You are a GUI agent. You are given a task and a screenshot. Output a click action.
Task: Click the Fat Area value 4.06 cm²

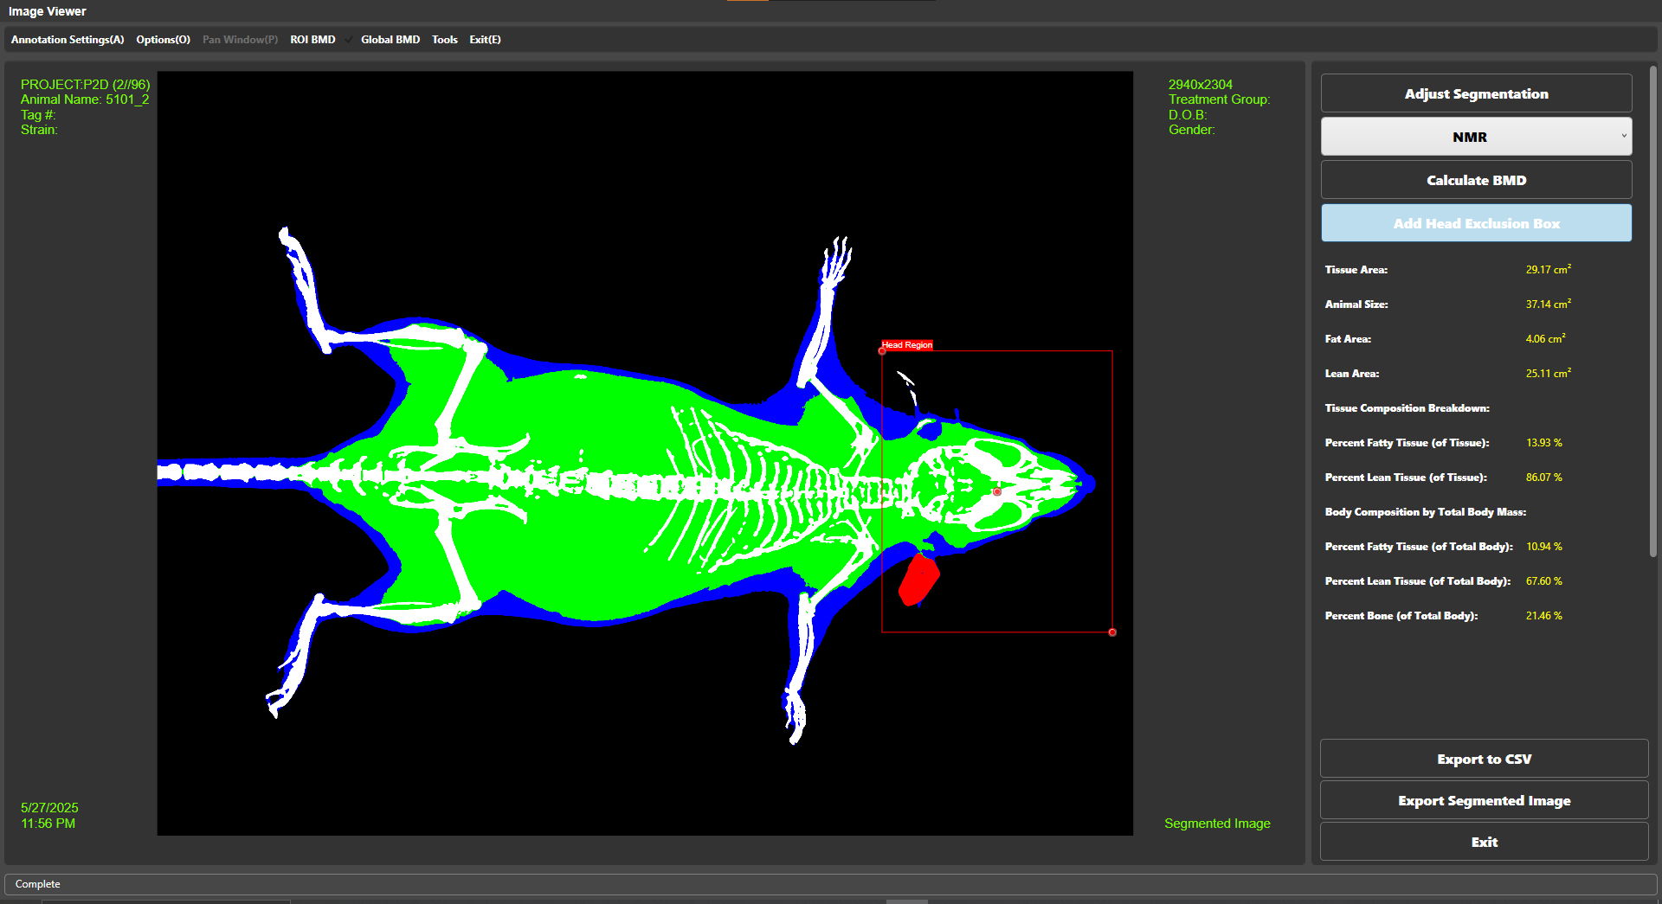[1545, 339]
